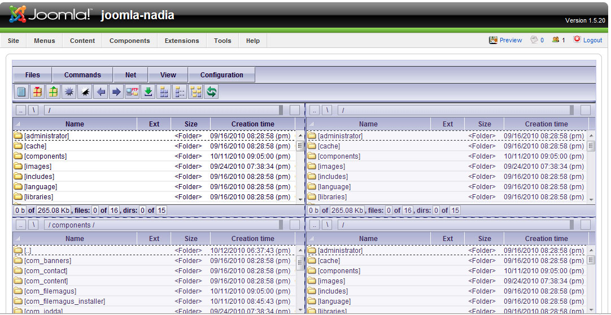The width and height of the screenshot is (611, 315).
Task: Open the Commands menu of file manager
Action: 82,75
